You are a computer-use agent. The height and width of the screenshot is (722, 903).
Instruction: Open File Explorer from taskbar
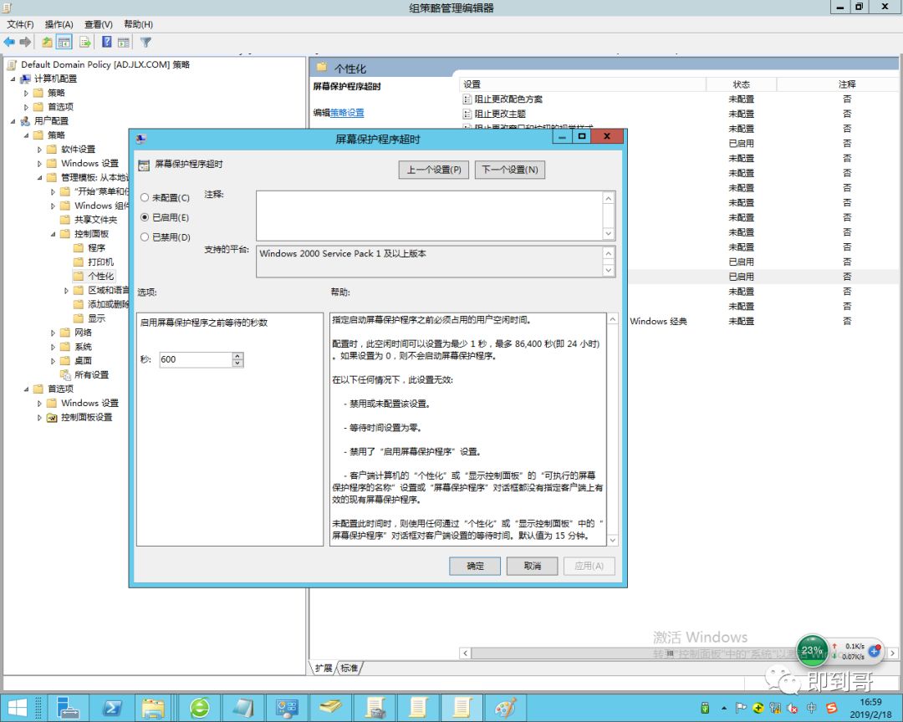pyautogui.click(x=154, y=708)
